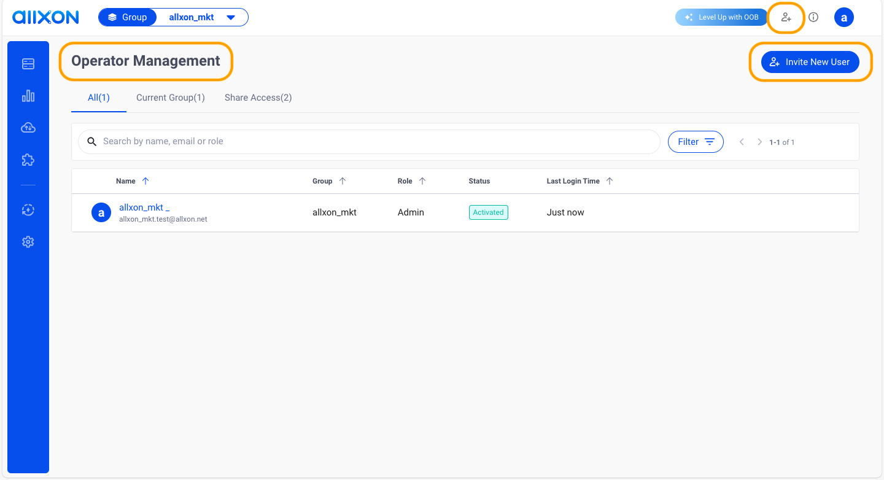Go to next page of results

point(759,142)
